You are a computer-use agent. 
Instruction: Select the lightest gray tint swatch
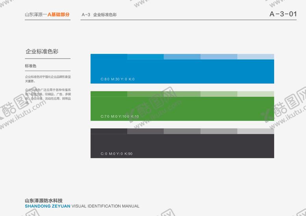[x=256, y=131]
